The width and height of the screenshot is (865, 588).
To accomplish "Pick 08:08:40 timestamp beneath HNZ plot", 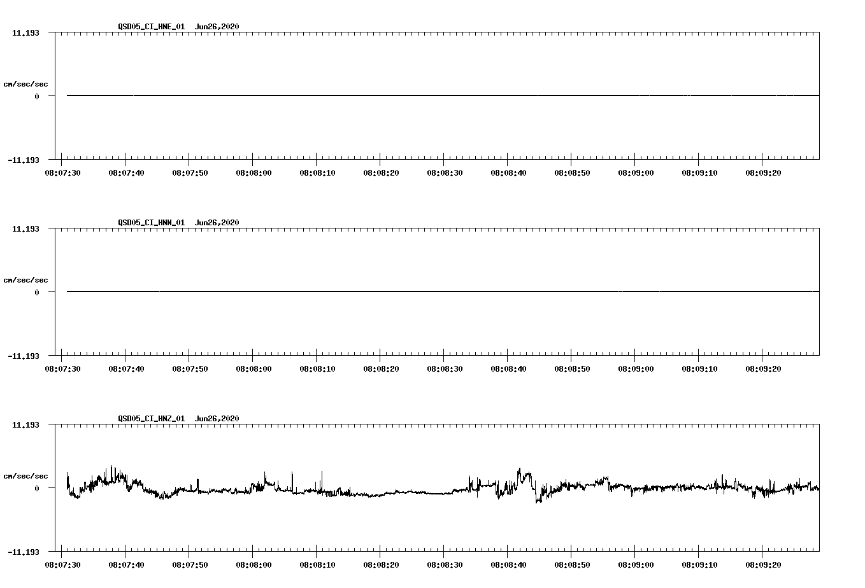I will (508, 564).
